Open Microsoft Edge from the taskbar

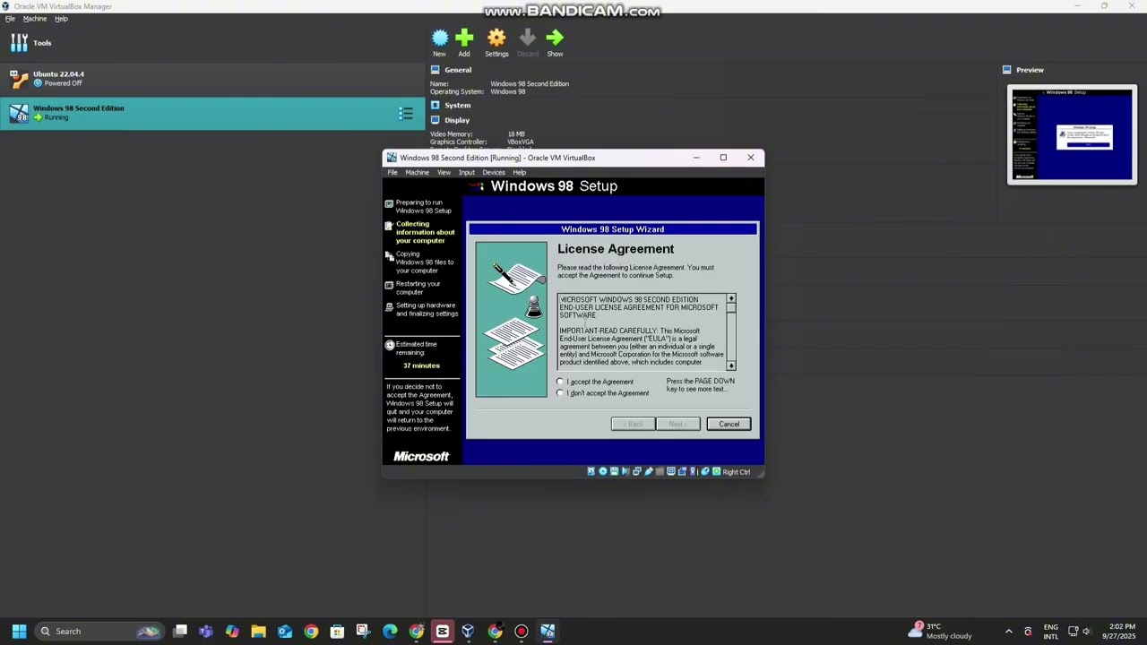click(x=390, y=632)
